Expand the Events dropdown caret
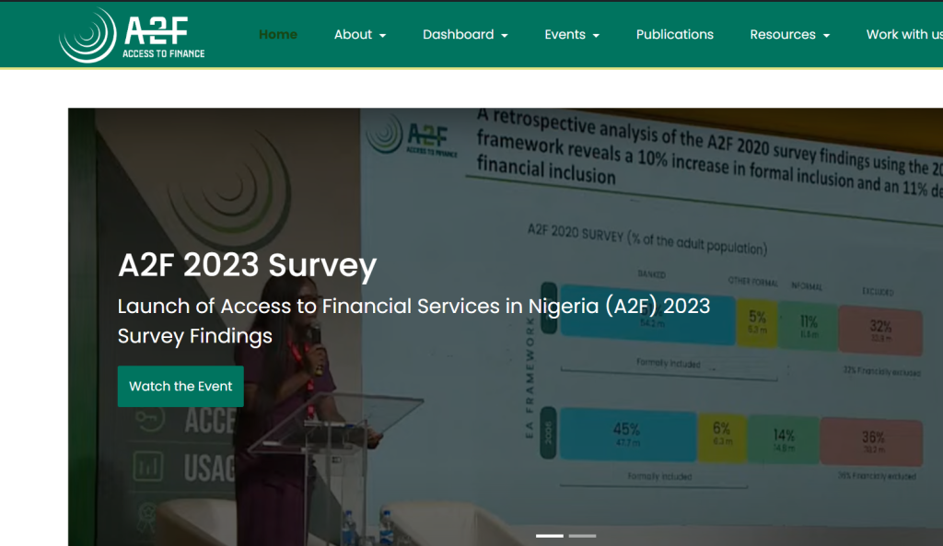 tap(596, 36)
